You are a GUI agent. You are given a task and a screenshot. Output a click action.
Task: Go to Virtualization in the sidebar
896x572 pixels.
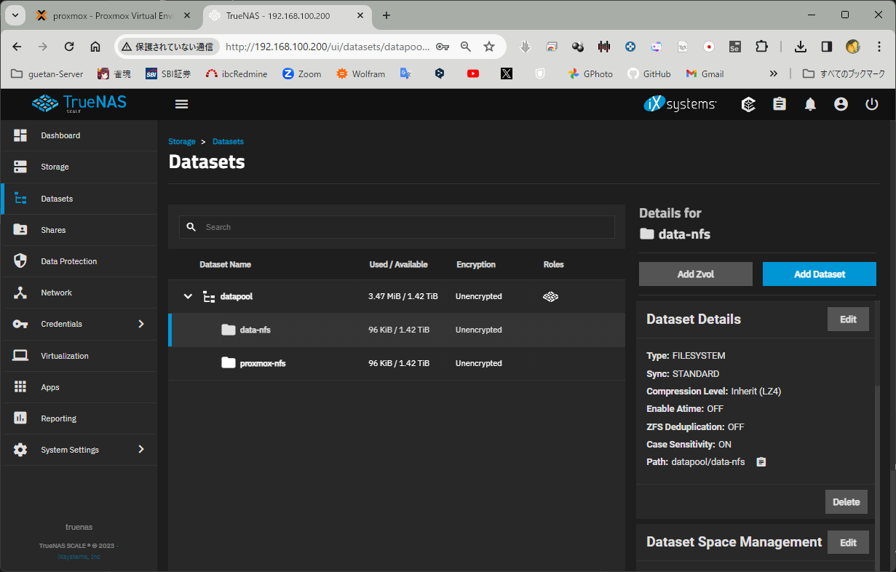(x=64, y=356)
